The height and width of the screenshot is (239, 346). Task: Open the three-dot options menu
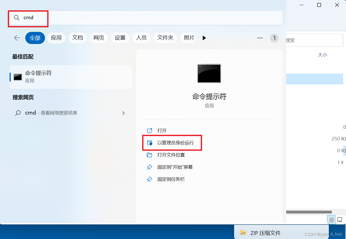(x=260, y=38)
